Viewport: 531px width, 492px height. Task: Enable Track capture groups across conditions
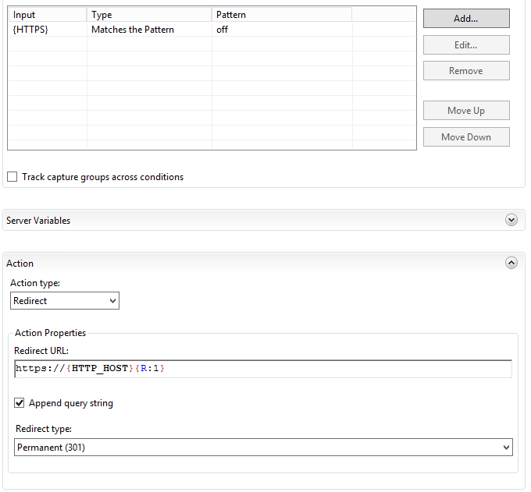pos(12,177)
